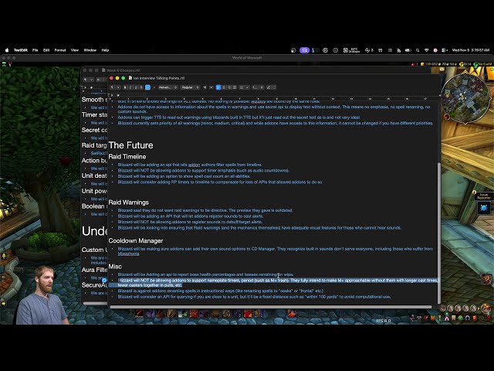
Task: Click the underlined 'Misophonia' word
Action: tap(128, 254)
